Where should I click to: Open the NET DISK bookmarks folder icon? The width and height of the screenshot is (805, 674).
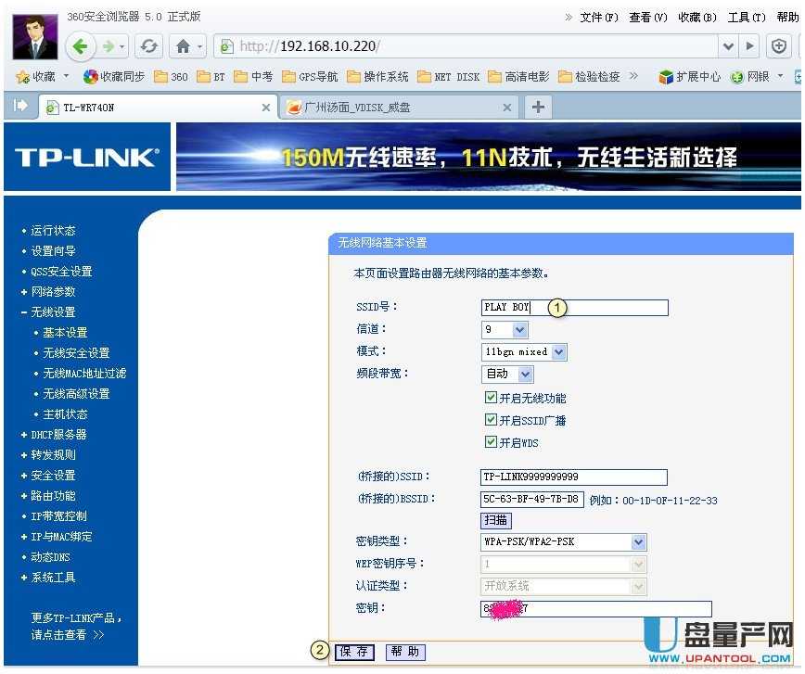[x=422, y=77]
